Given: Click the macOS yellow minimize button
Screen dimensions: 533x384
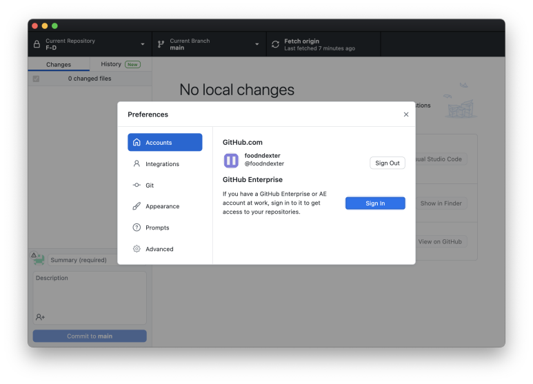Looking at the screenshot, I should pos(45,26).
